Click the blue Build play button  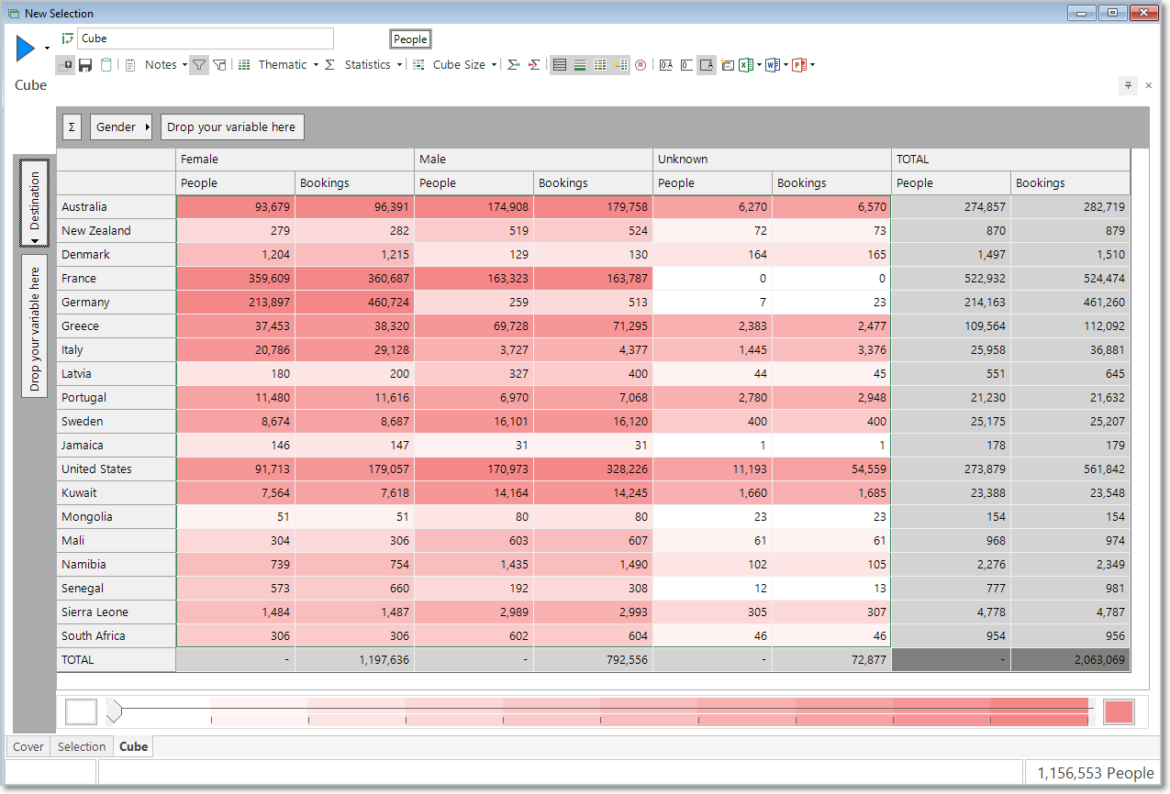pyautogui.click(x=26, y=50)
